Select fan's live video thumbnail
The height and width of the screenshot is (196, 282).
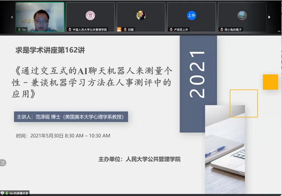40,16
